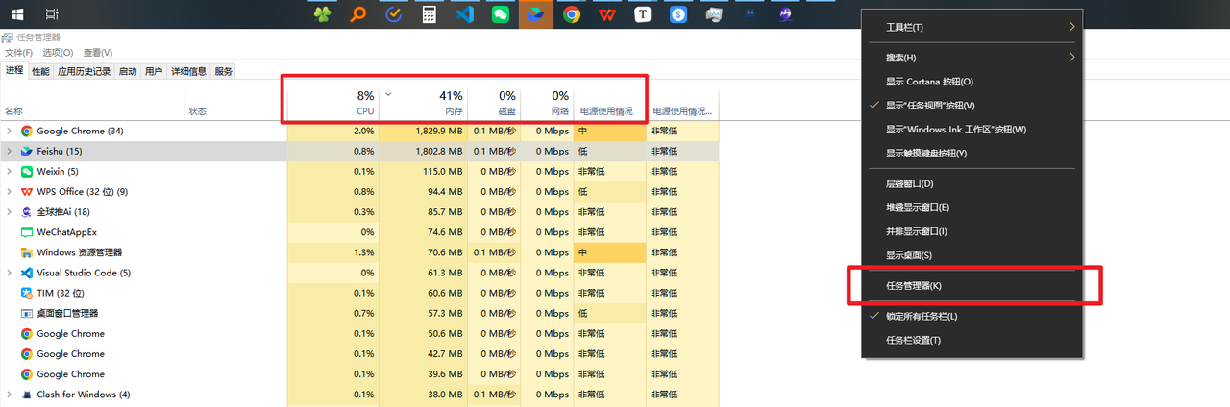The image size is (1230, 407).
Task: Open the Task View button
Action: pos(52,14)
